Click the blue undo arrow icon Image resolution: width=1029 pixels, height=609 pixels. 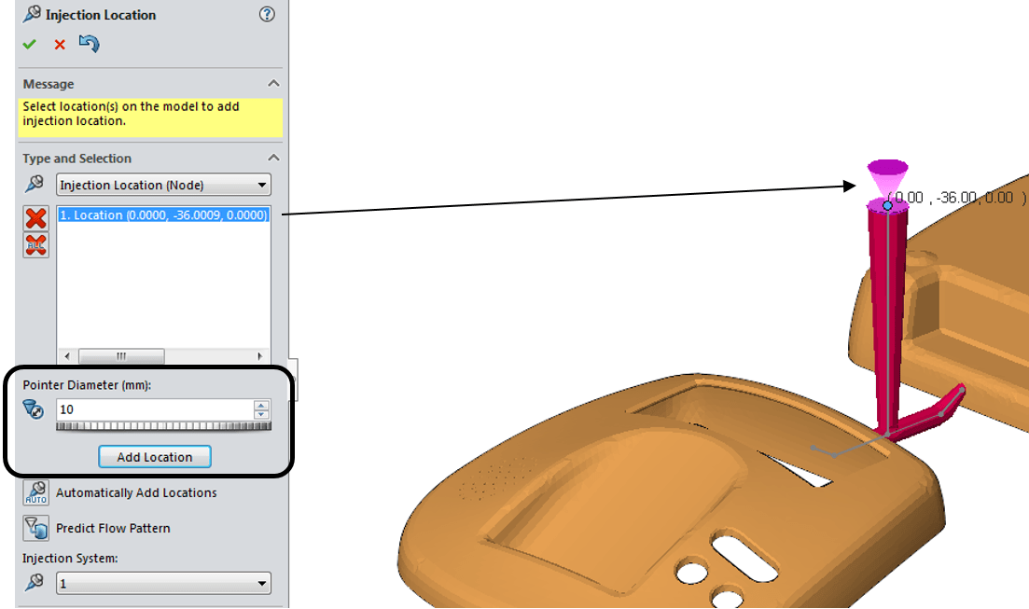(x=89, y=44)
